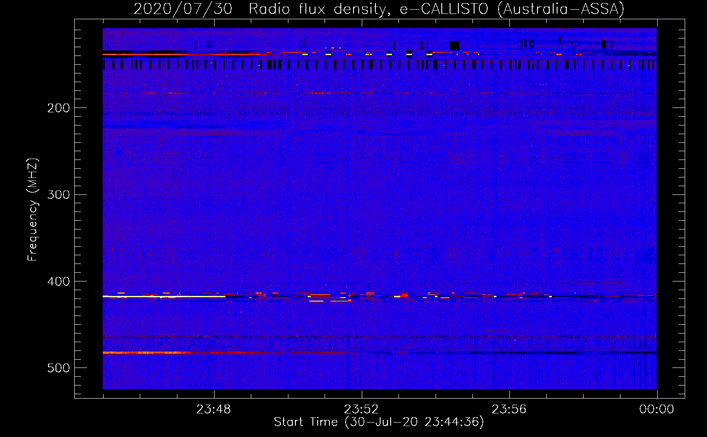Click the 23:52 time tick label
Screen dimensions: 707x437
[x=361, y=409]
